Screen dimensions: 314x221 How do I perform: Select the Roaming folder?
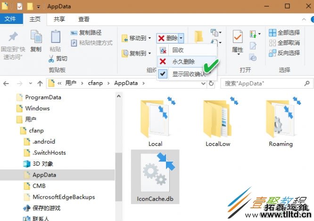pyautogui.click(x=281, y=121)
